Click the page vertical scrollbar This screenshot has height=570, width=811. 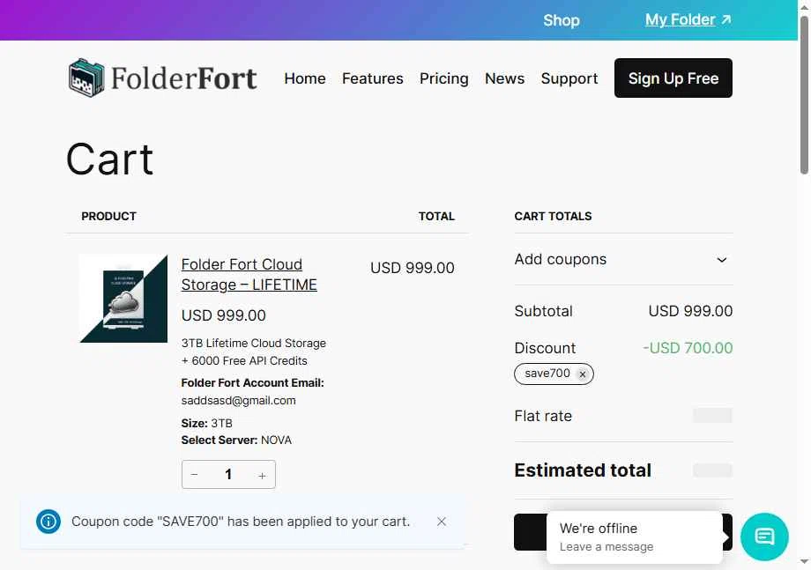[x=804, y=95]
